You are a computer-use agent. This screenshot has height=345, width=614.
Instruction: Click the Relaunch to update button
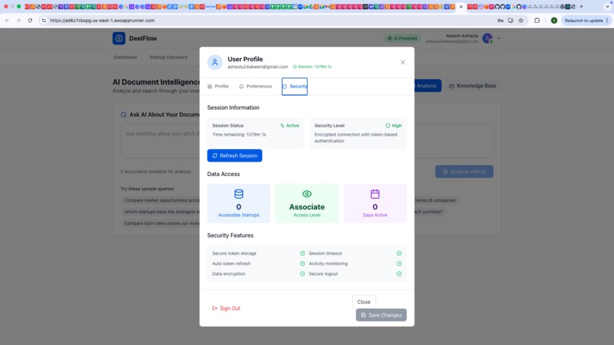tap(587, 21)
